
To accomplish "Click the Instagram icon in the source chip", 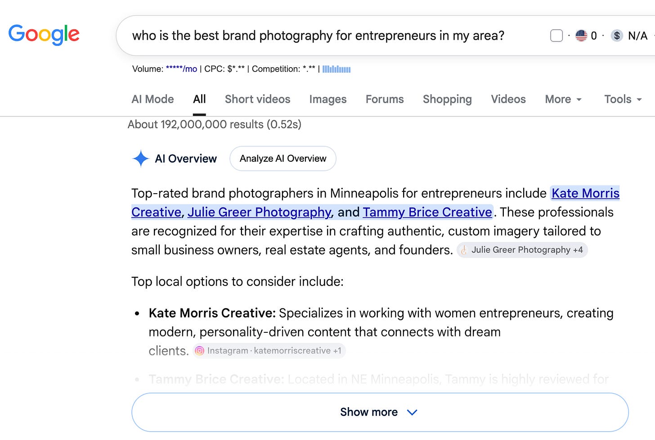I will tap(200, 351).
